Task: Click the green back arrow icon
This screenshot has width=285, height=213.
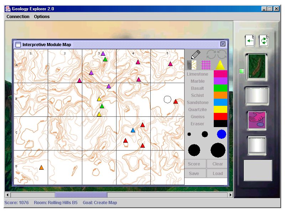Action: click(250, 40)
